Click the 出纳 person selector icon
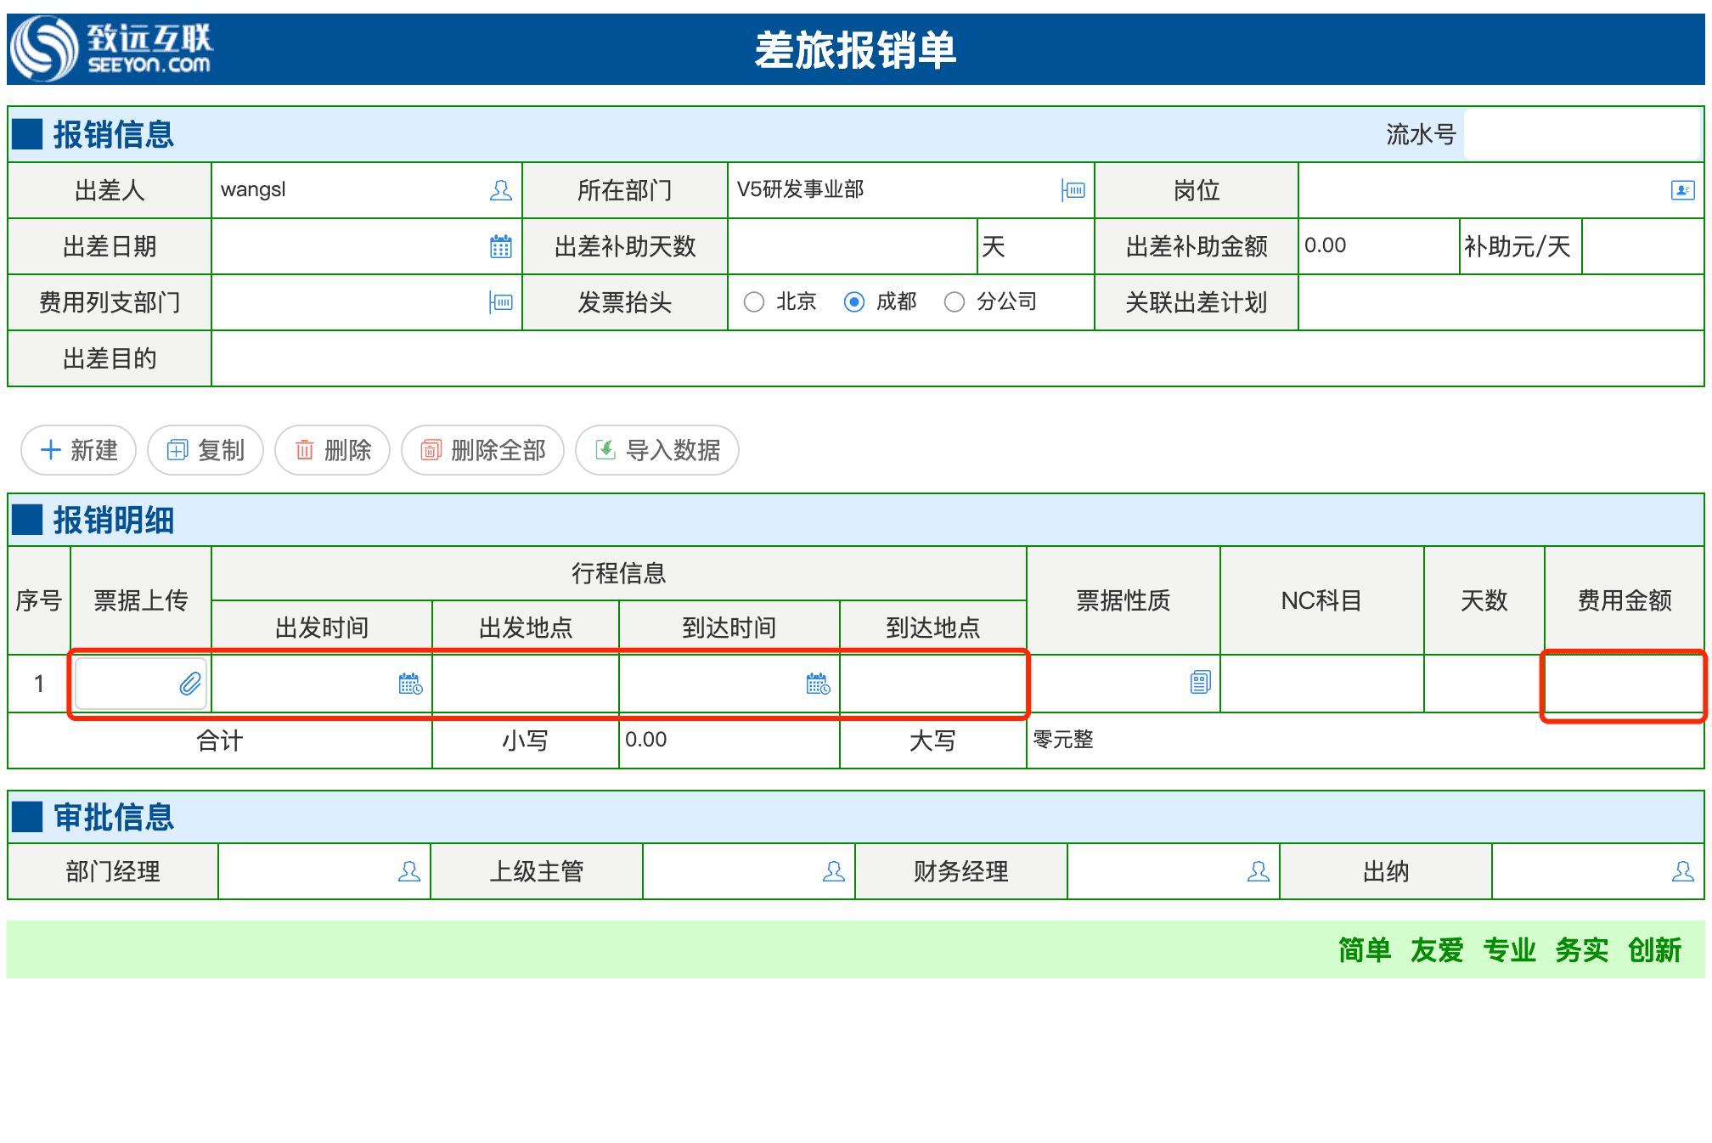 [1682, 871]
